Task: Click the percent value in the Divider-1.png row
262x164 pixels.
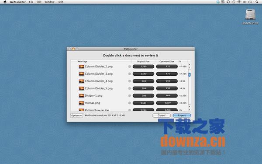Action: [183, 96]
